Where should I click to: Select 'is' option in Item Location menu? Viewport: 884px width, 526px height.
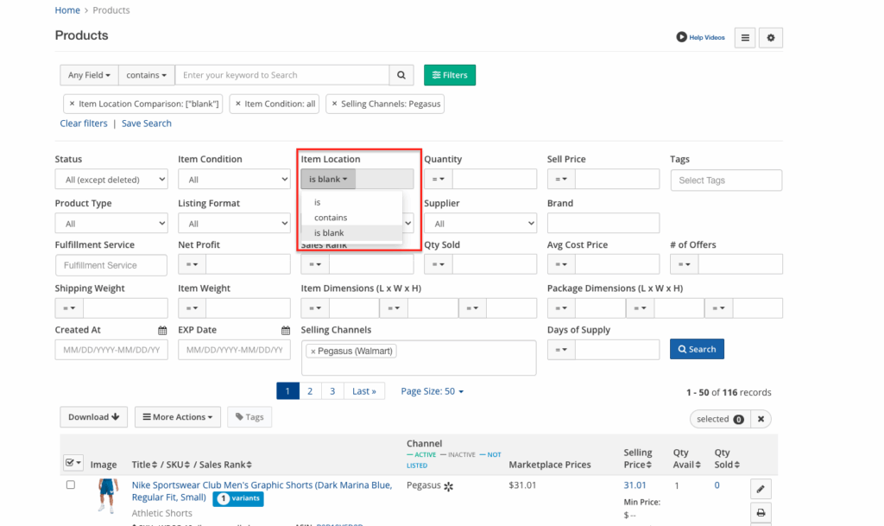tap(318, 202)
